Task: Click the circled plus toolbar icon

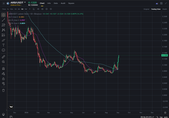Action: (47, 9)
